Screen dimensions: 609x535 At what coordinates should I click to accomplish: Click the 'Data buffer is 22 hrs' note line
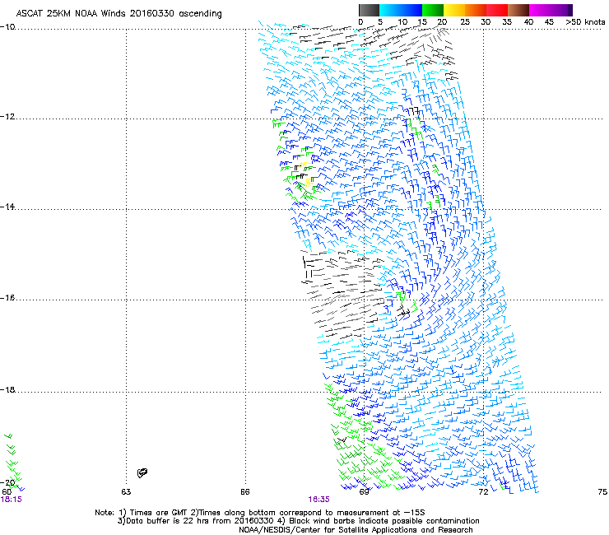point(298,521)
